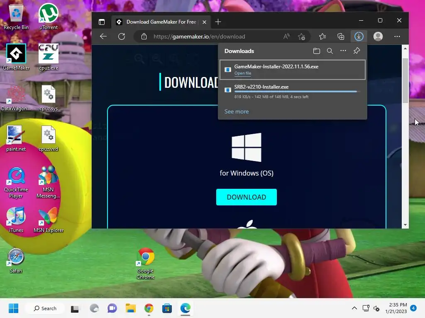Viewport: 425px width, 318px height.
Task: Click the muted volume tray icon
Action: click(x=376, y=308)
